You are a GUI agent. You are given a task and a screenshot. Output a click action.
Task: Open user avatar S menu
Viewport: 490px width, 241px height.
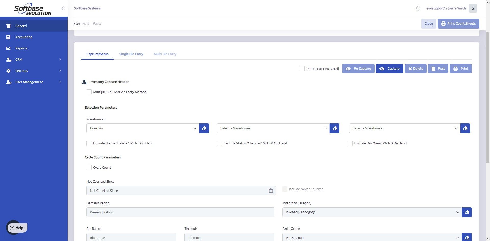point(473,8)
